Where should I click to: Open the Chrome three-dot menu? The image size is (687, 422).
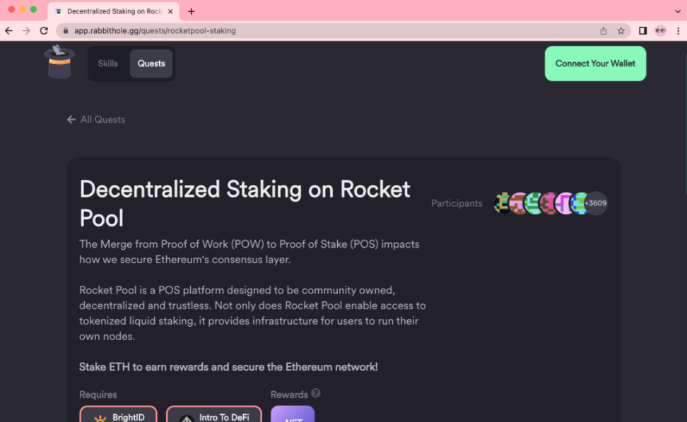coord(679,30)
